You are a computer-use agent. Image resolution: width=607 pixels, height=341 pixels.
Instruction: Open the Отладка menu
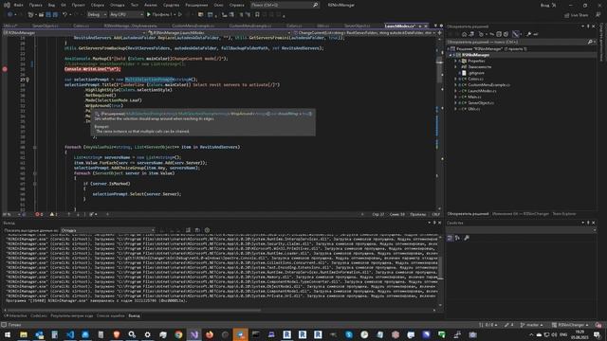click(118, 5)
